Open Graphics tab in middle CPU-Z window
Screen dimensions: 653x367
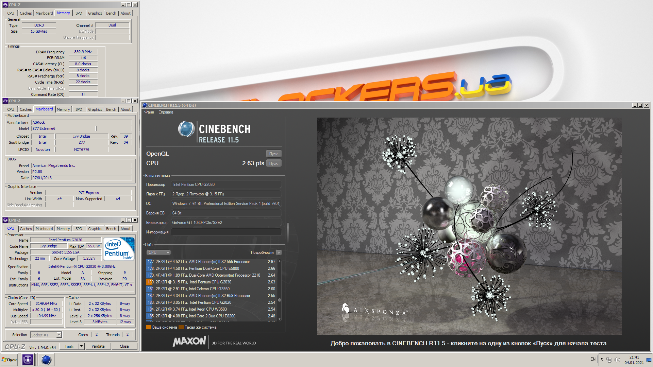(95, 109)
